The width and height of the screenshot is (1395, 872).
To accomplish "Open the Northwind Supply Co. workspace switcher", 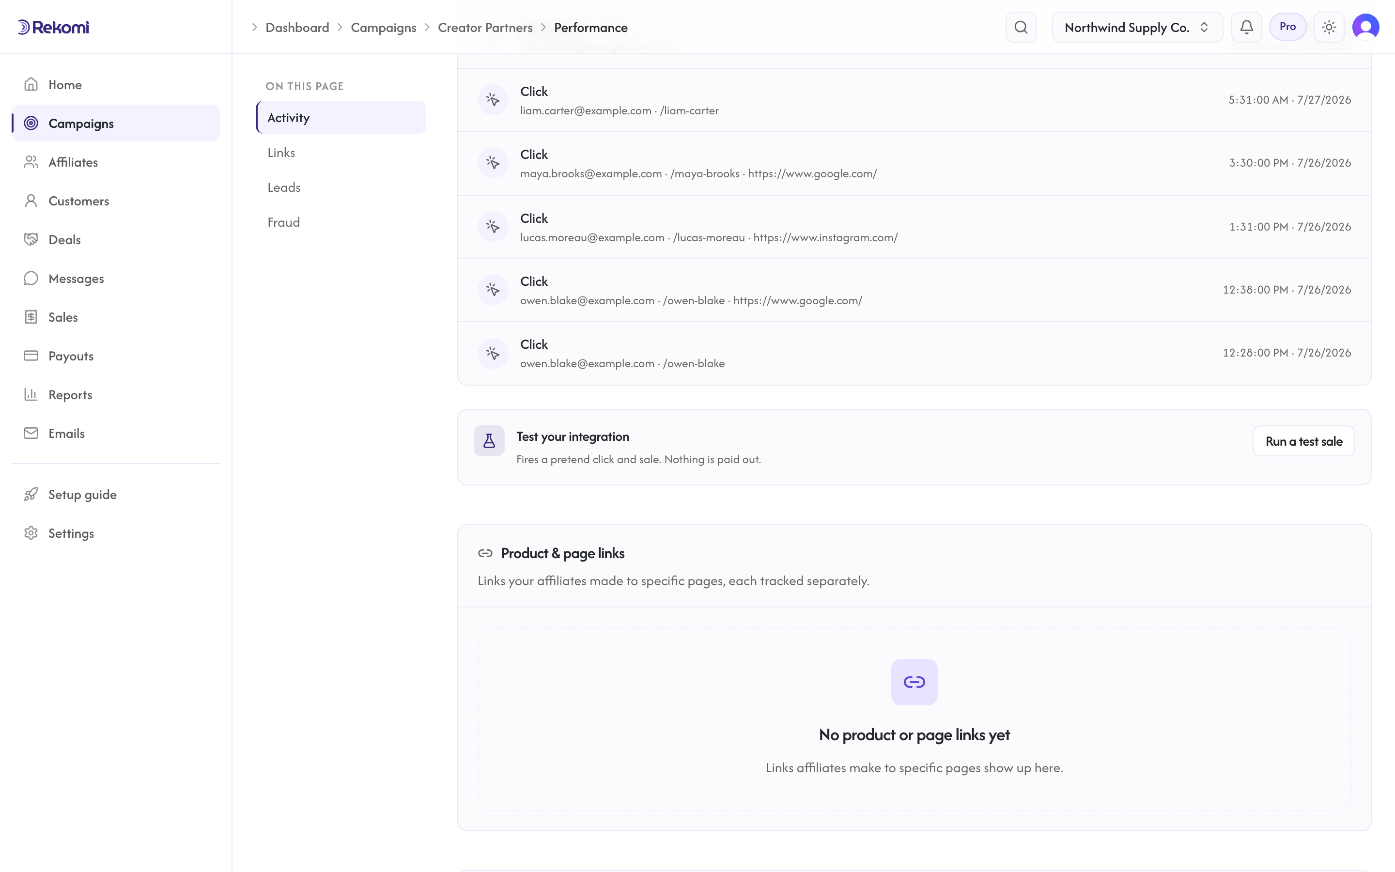I will 1137,27.
